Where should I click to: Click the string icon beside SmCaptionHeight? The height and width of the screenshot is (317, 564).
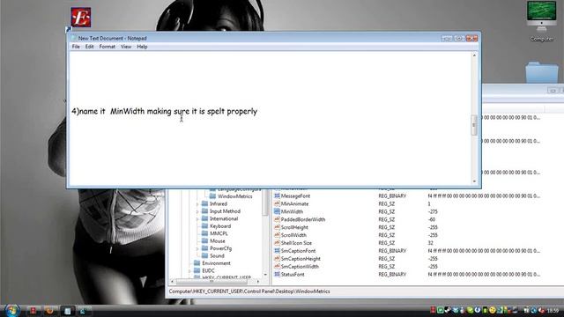pyautogui.click(x=277, y=259)
